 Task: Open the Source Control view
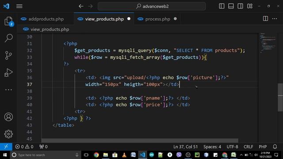[x=8, y=55]
